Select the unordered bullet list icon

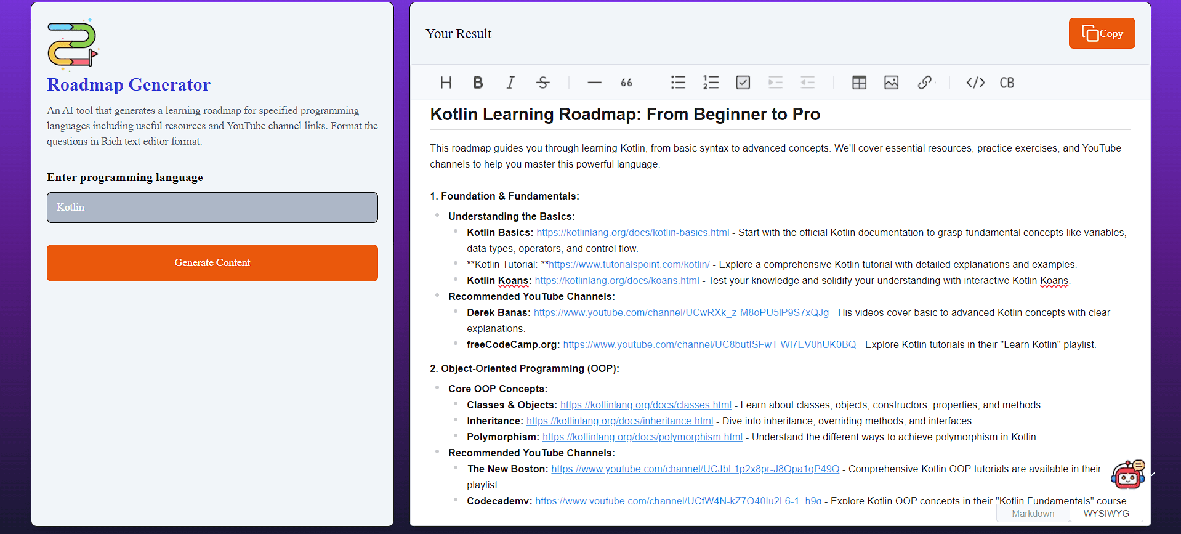tap(678, 83)
